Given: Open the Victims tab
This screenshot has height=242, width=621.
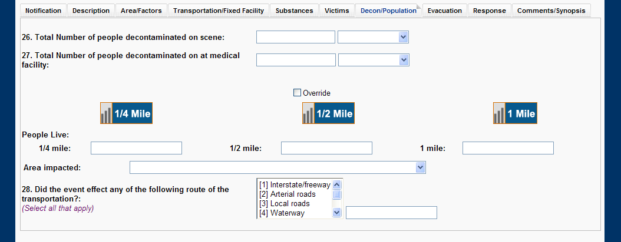Looking at the screenshot, I should 337,11.
